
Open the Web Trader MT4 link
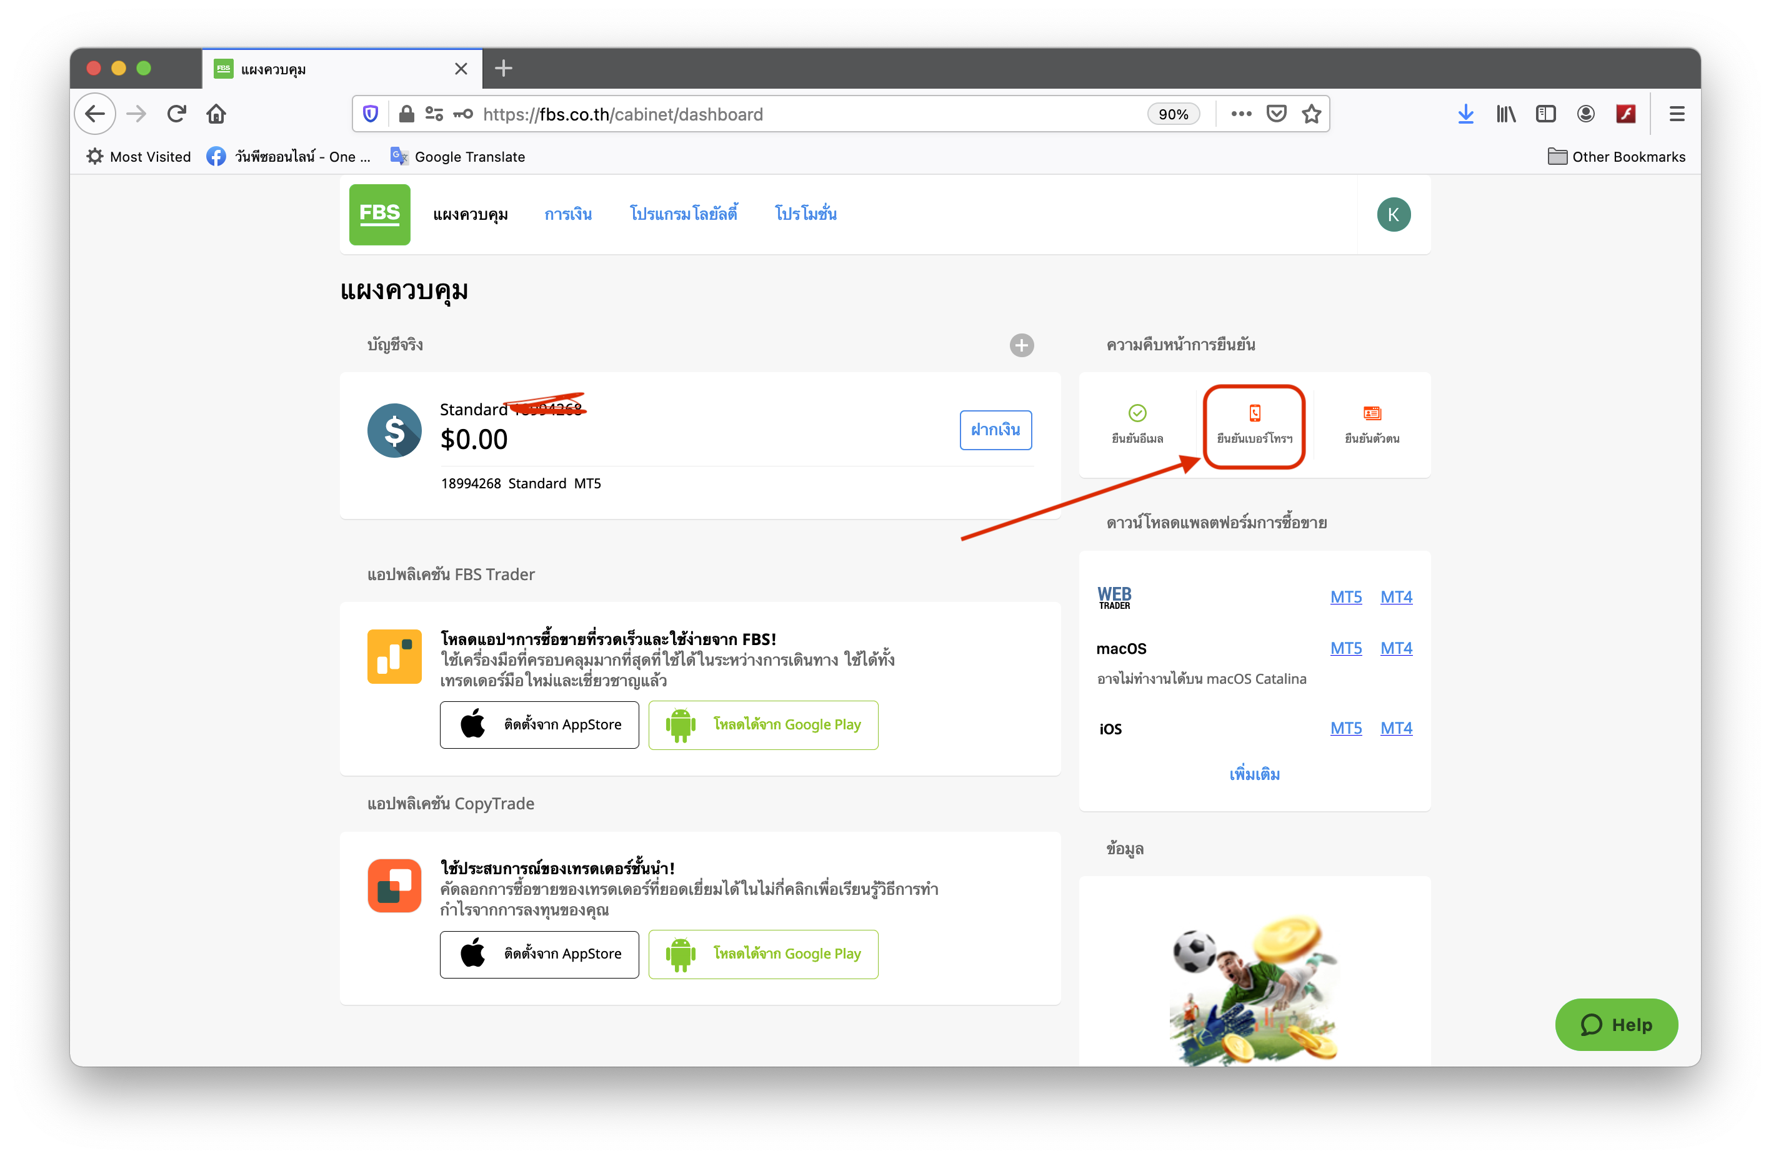coord(1396,597)
